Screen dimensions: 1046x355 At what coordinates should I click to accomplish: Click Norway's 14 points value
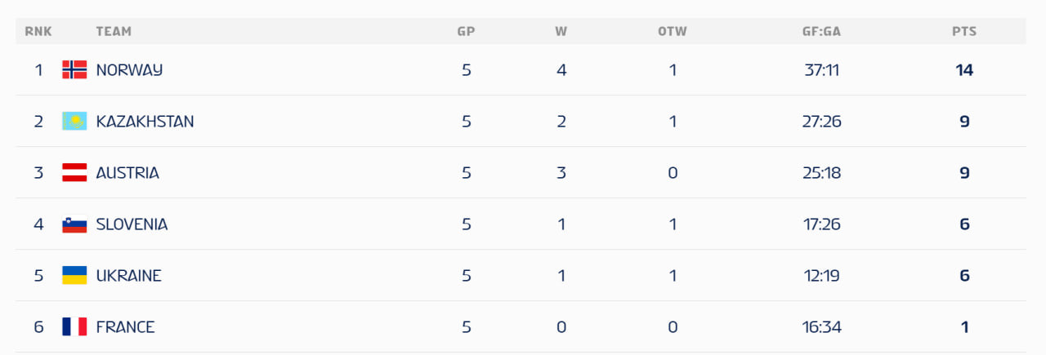click(x=964, y=70)
